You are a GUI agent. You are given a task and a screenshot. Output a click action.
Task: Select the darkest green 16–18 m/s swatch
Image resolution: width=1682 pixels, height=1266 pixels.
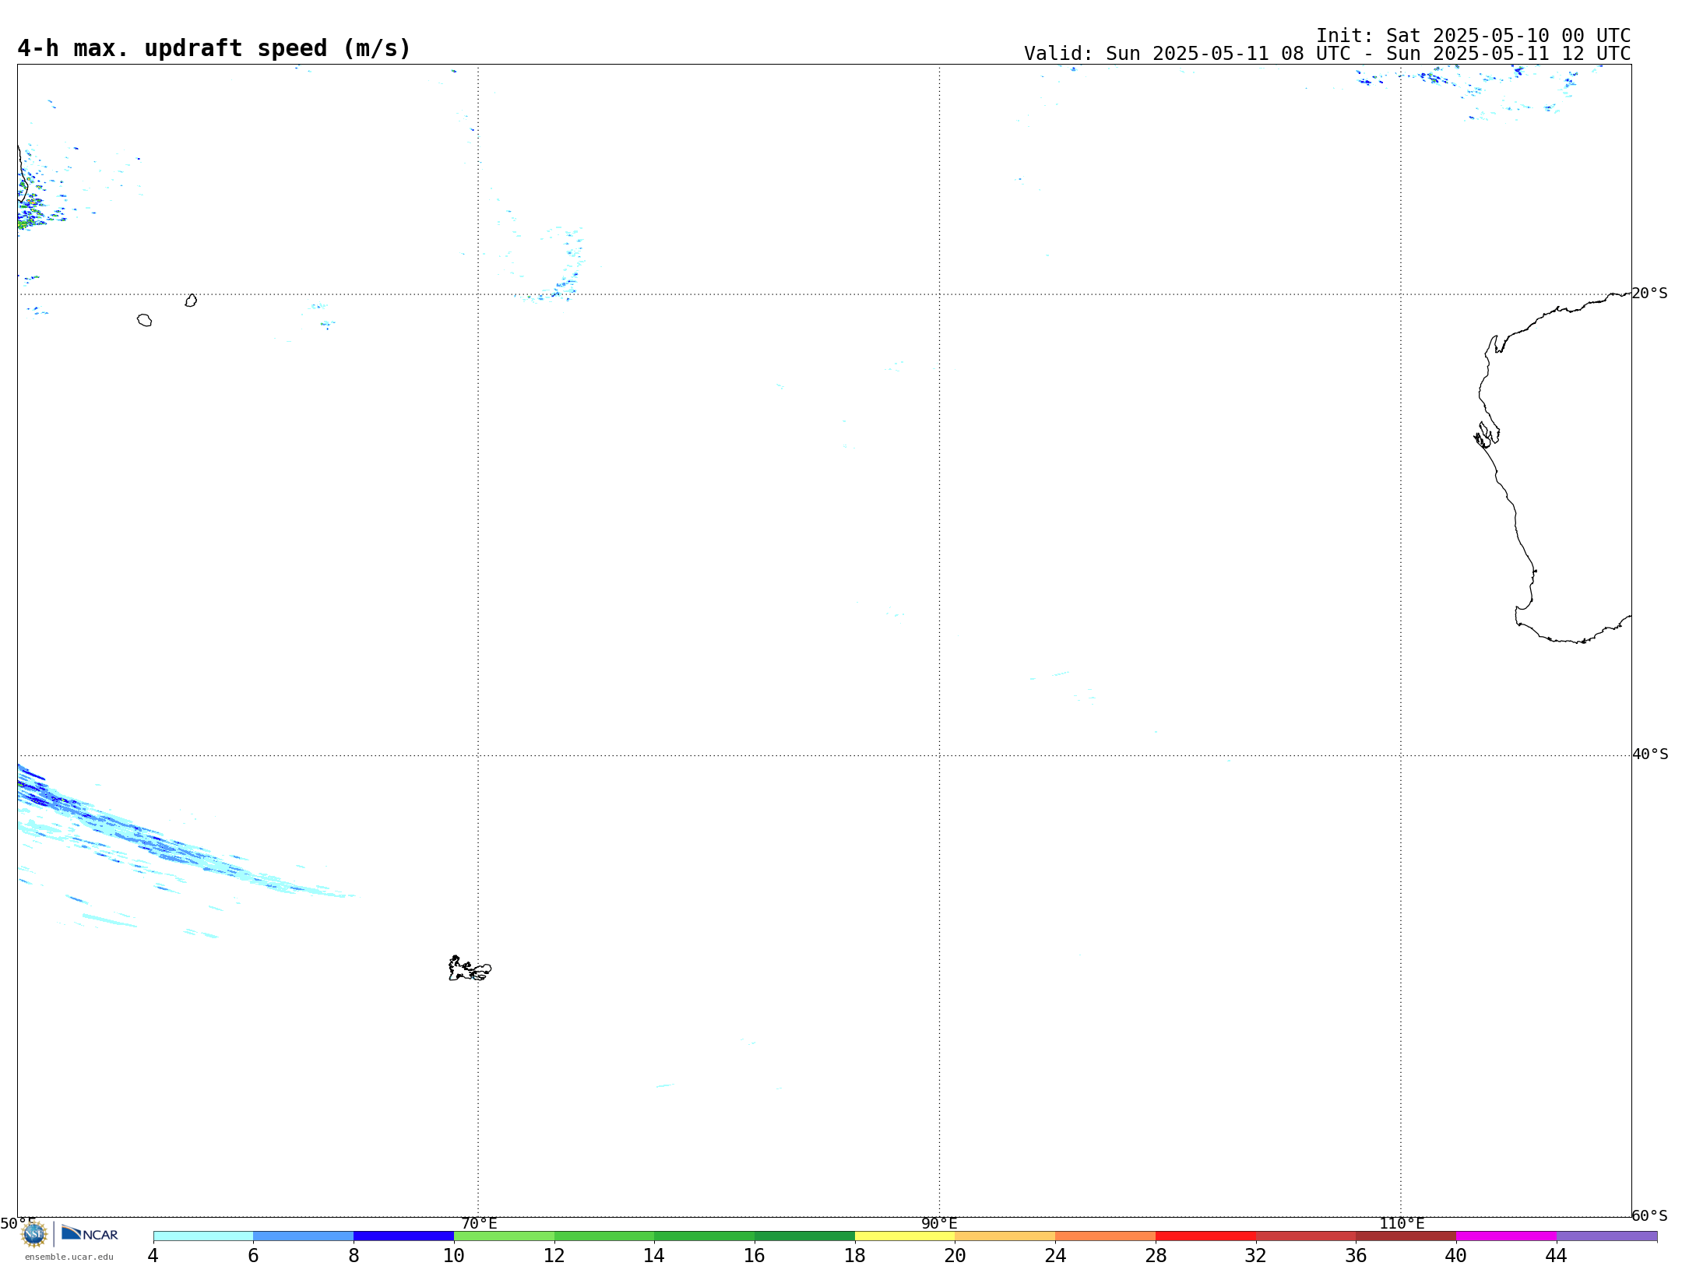(804, 1236)
